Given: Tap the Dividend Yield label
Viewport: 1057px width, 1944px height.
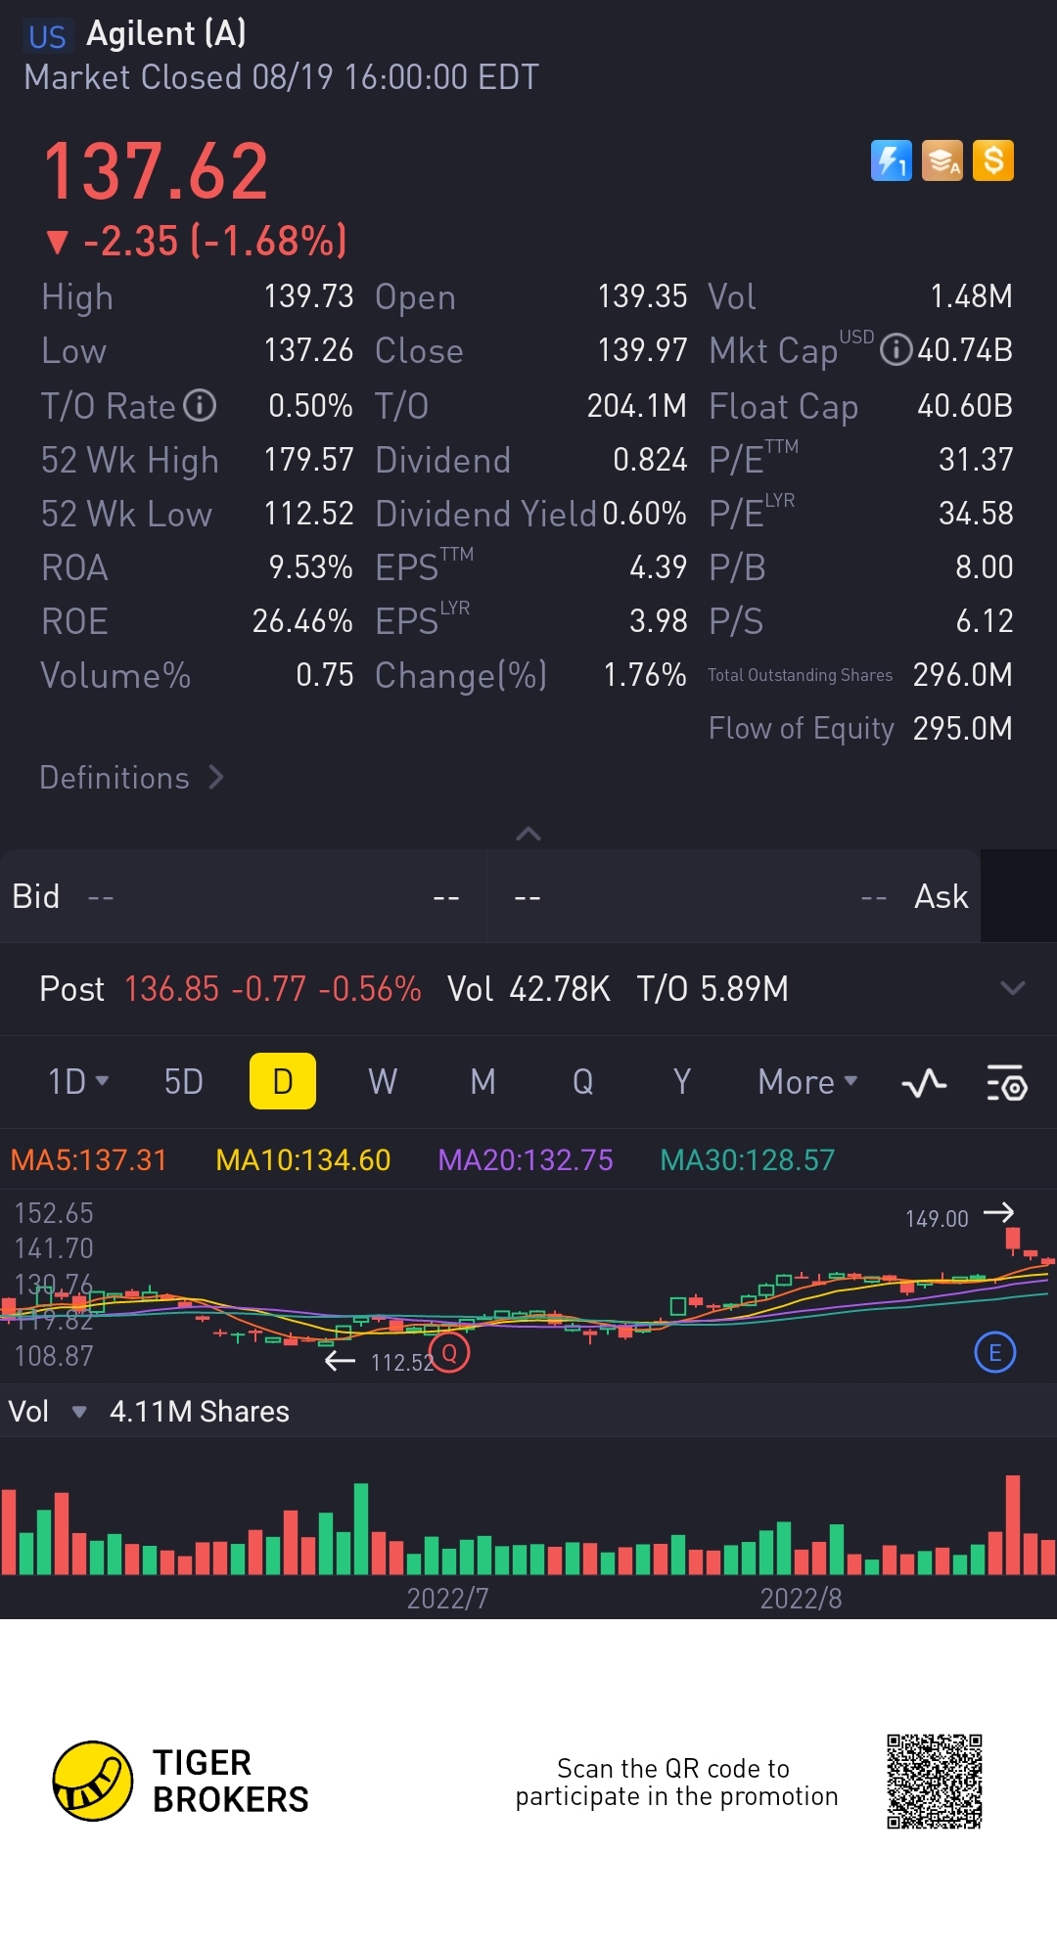Looking at the screenshot, I should pos(485,514).
